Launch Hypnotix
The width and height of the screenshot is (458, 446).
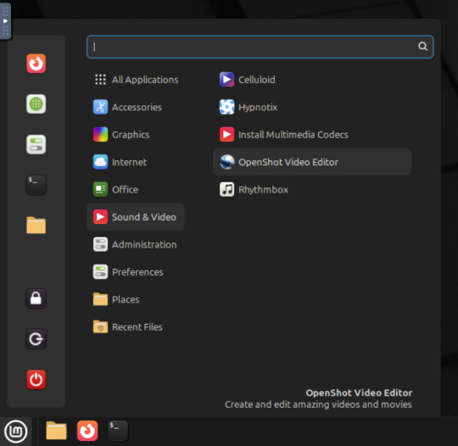[x=312, y=107]
